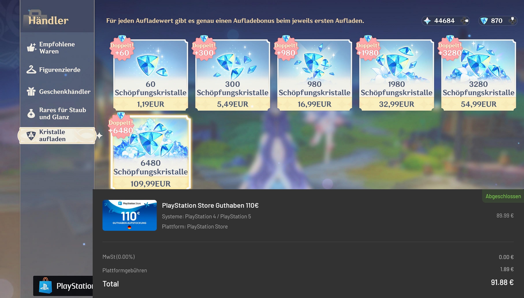This screenshot has width=524, height=298.
Task: Click the Aufladebonus information text at top
Action: [235, 21]
